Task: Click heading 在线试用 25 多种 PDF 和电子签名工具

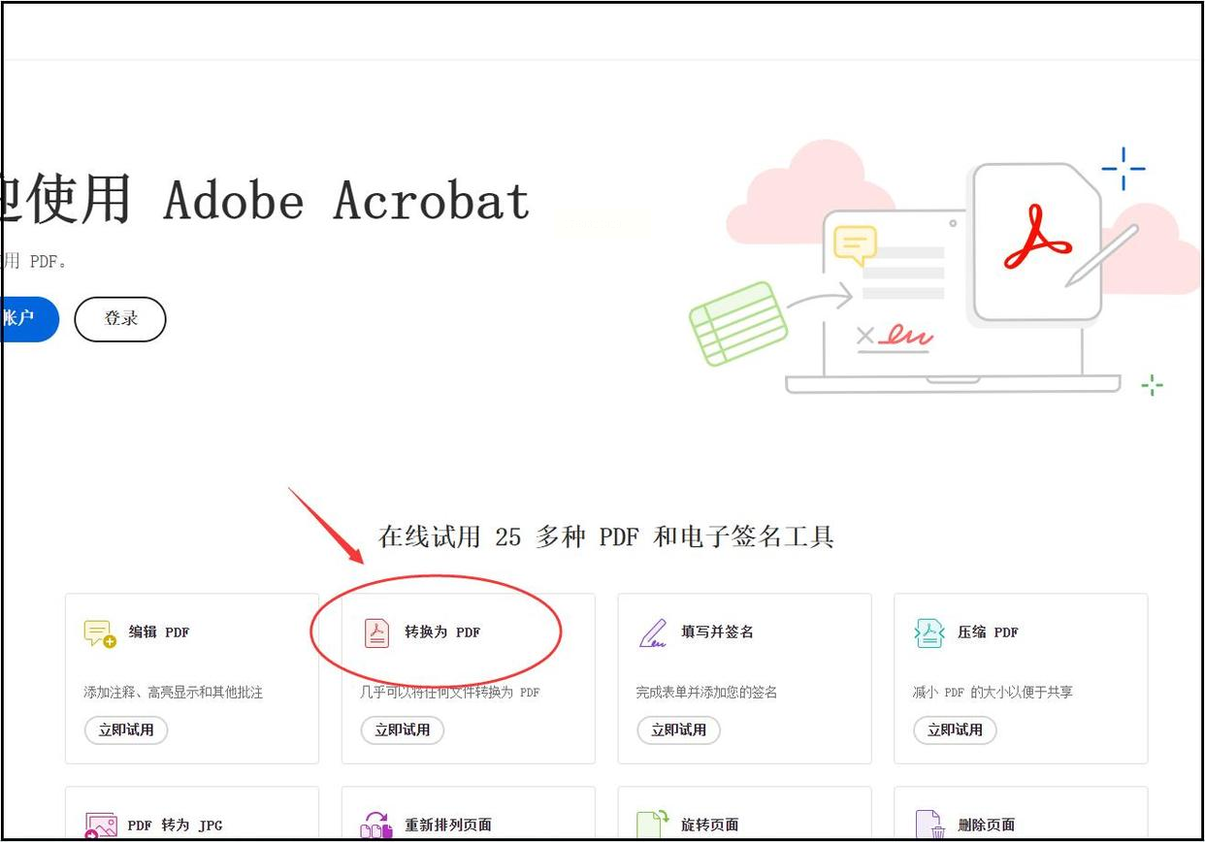Action: click(606, 536)
